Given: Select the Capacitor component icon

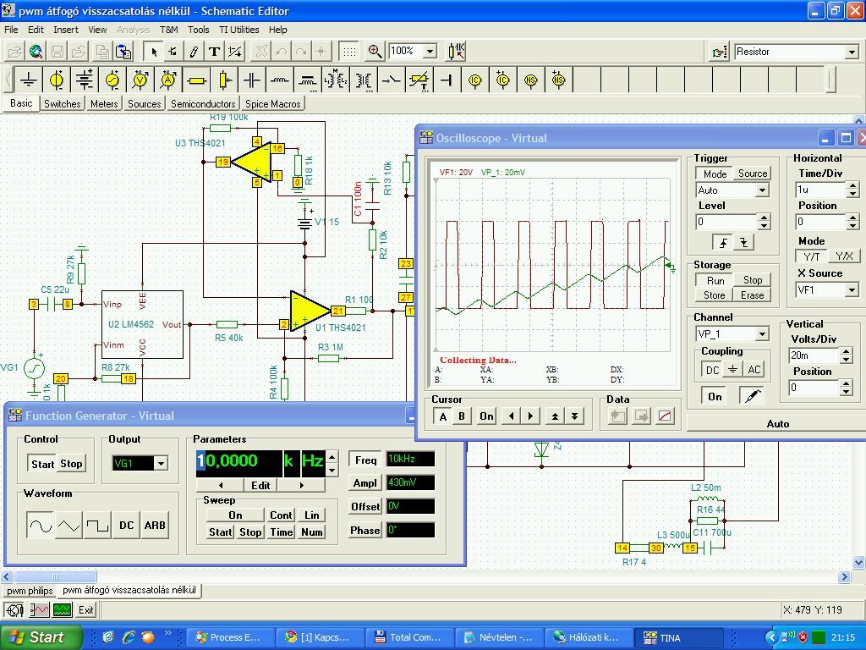Looking at the screenshot, I should (252, 80).
